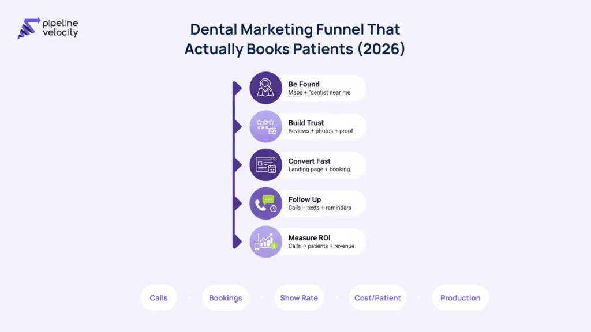Click the green chat bubble on Follow Up

(270, 198)
